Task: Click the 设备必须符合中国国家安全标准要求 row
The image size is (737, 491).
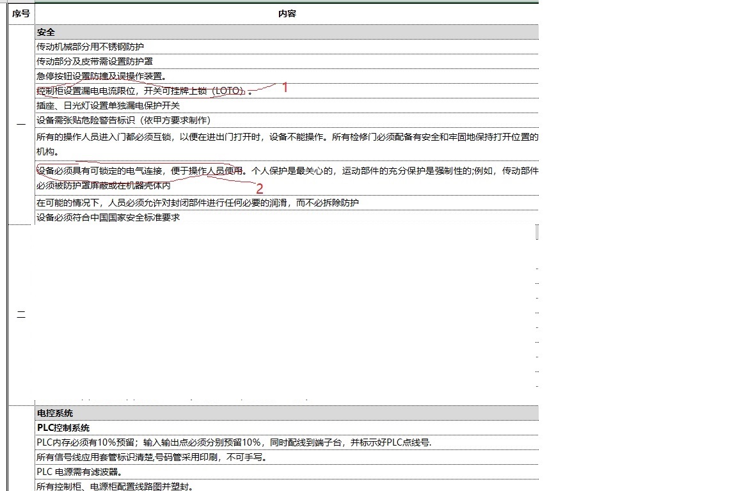Action: (x=108, y=217)
